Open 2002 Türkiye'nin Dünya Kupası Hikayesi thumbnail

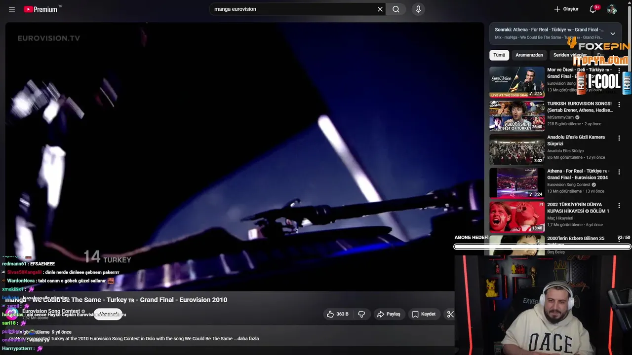[517, 216]
